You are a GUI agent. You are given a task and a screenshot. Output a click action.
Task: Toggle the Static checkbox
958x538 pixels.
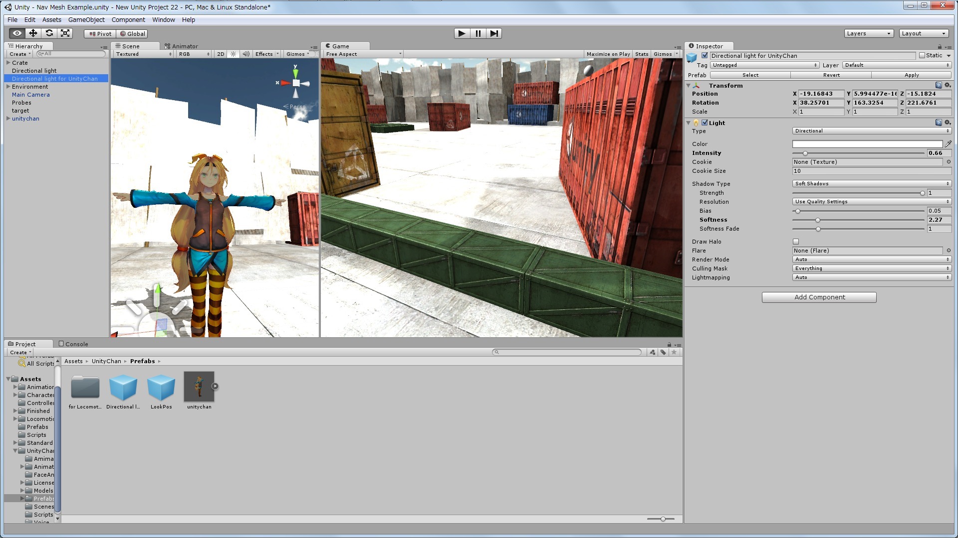pyautogui.click(x=922, y=56)
